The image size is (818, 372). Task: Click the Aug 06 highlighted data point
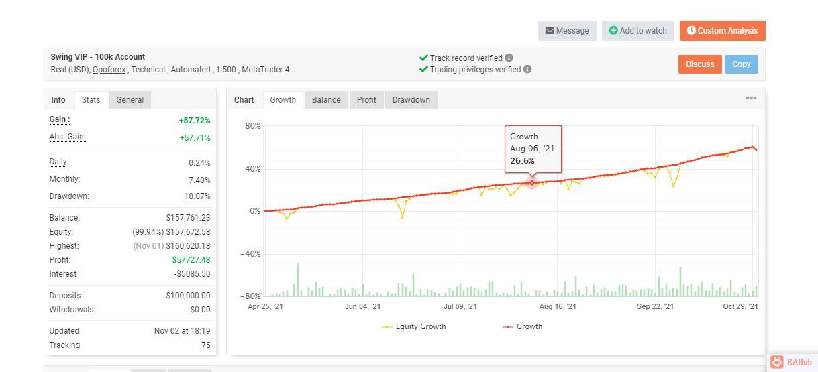532,183
